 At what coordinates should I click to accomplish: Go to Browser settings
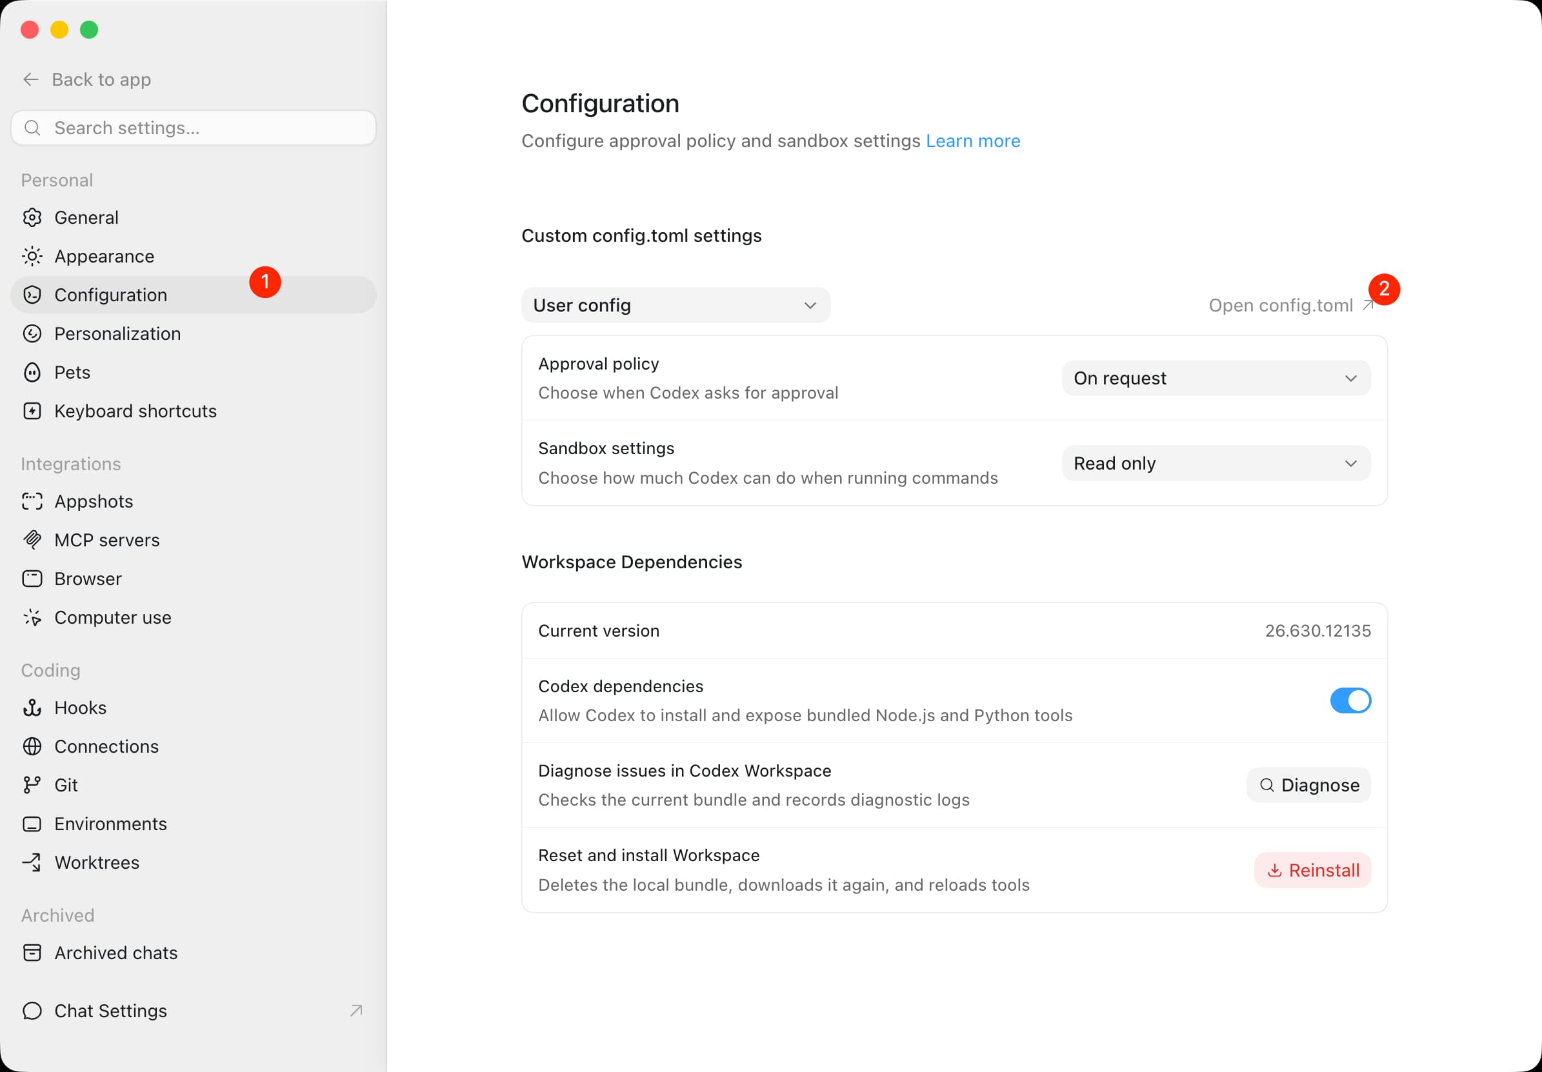click(194, 579)
